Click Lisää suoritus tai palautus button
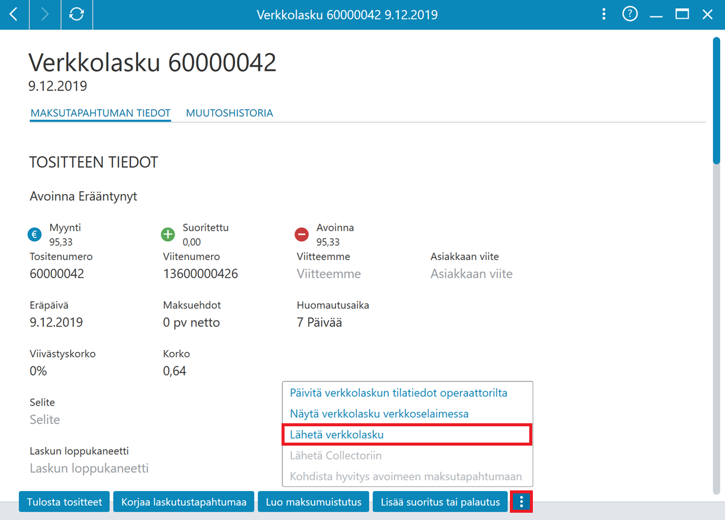 tap(440, 502)
